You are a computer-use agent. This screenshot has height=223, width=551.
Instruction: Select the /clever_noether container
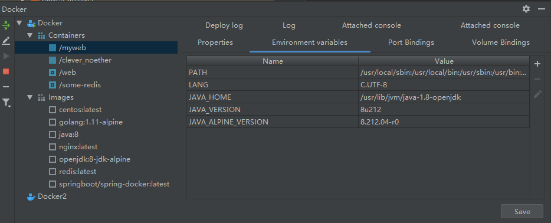[x=85, y=60]
